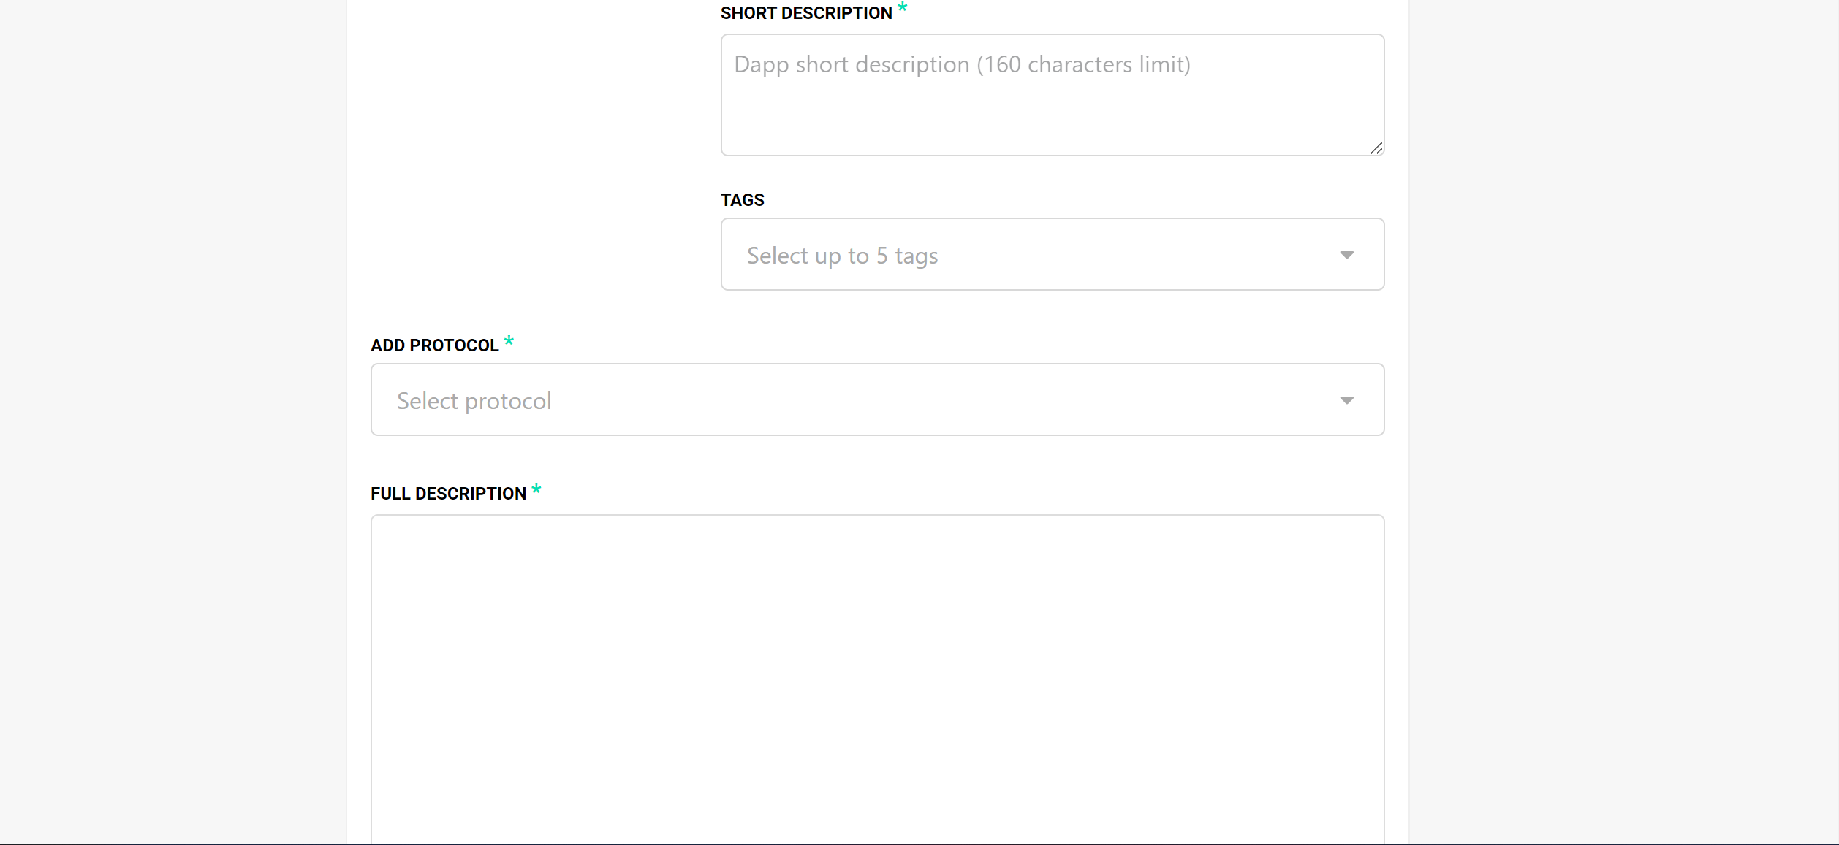Viewport: 1839px width, 845px height.
Task: Click the 'Dapp short description' placeholder text
Action: click(852, 65)
